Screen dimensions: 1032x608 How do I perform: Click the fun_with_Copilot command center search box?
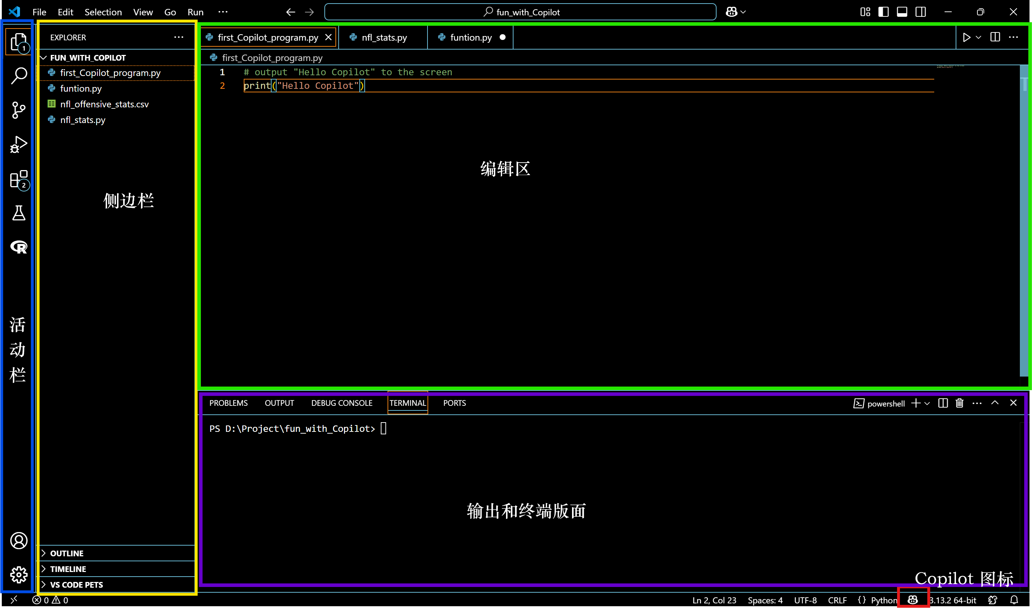coord(520,12)
